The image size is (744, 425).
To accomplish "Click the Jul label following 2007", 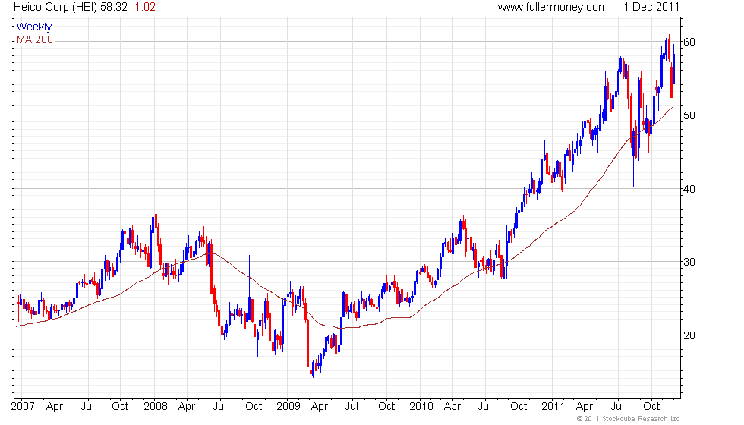I will click(x=87, y=406).
